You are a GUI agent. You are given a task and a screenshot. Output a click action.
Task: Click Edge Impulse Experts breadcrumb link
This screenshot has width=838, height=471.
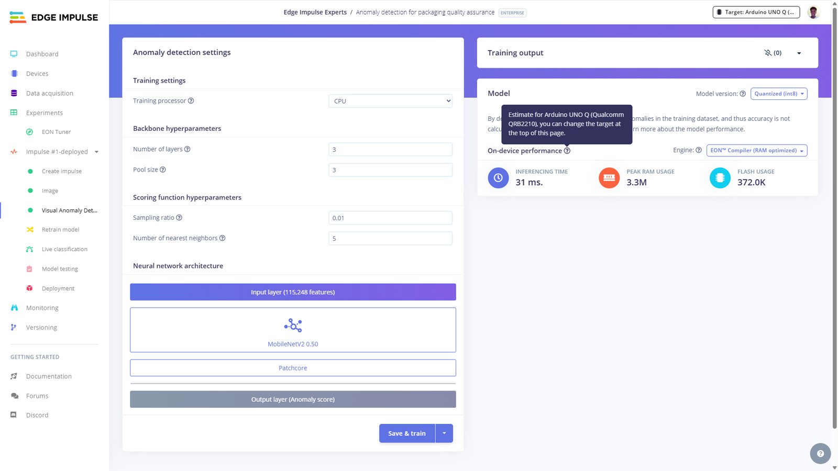315,12
